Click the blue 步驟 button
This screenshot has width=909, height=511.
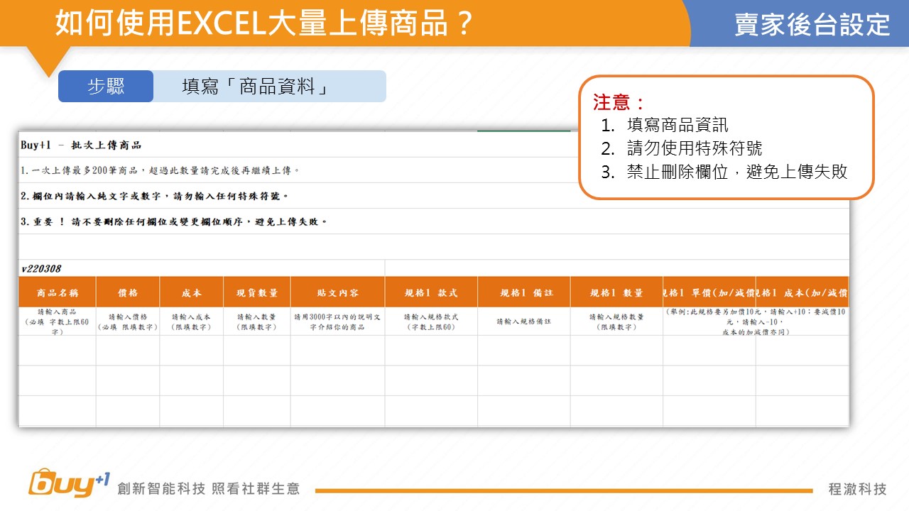tap(106, 87)
